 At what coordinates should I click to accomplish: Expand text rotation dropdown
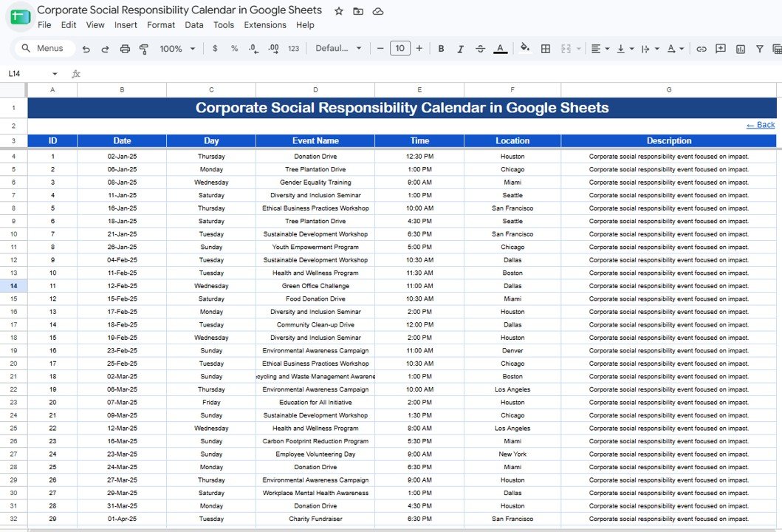pyautogui.click(x=682, y=49)
